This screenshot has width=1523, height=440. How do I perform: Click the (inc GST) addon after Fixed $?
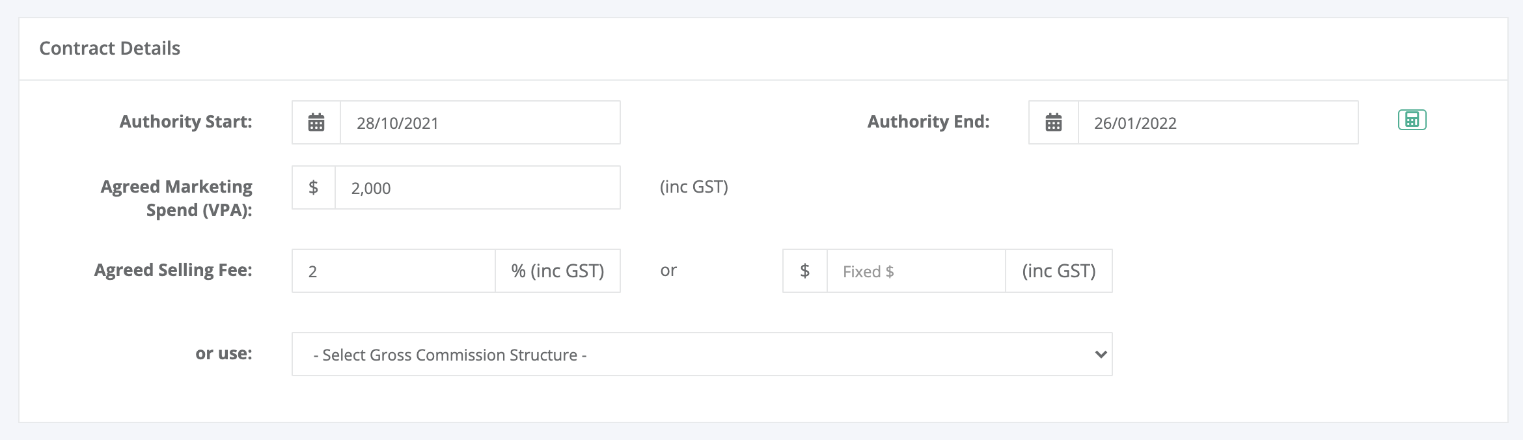click(x=1059, y=271)
